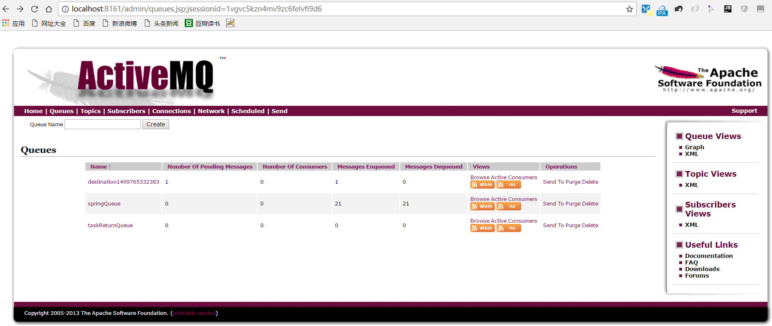This screenshot has width=772, height=326.
Task: Browse Active Consumers for springQueue
Action: point(503,199)
